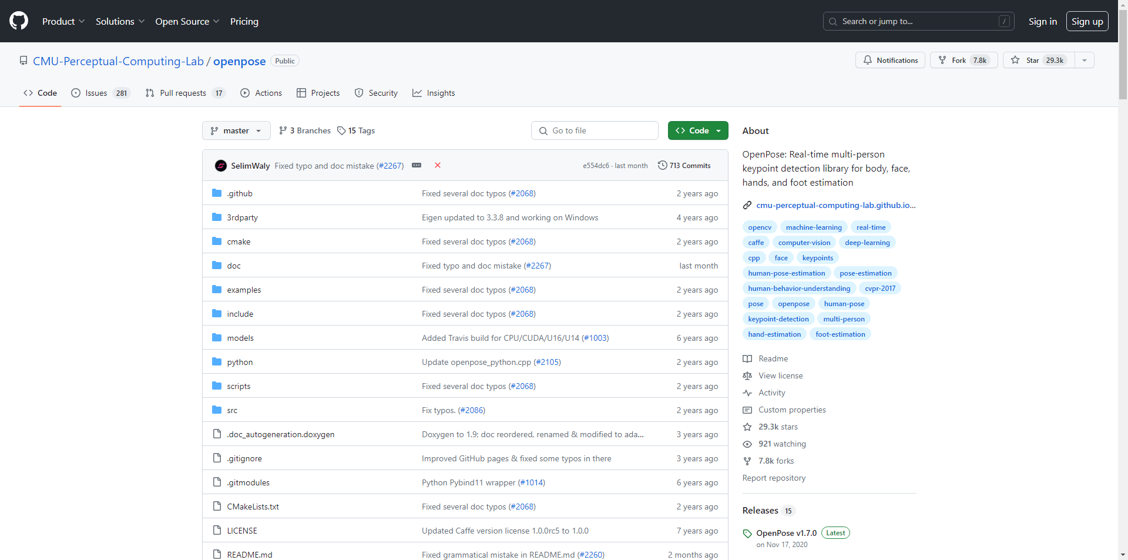Viewport: 1128px width, 560px height.
Task: Switch to the Security tab
Action: pos(376,93)
